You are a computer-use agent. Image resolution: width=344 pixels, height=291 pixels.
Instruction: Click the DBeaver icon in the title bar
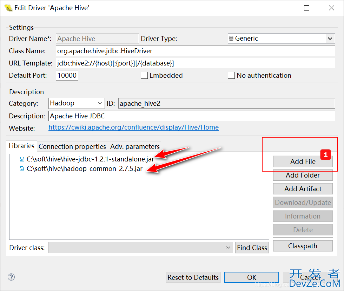[8, 8]
